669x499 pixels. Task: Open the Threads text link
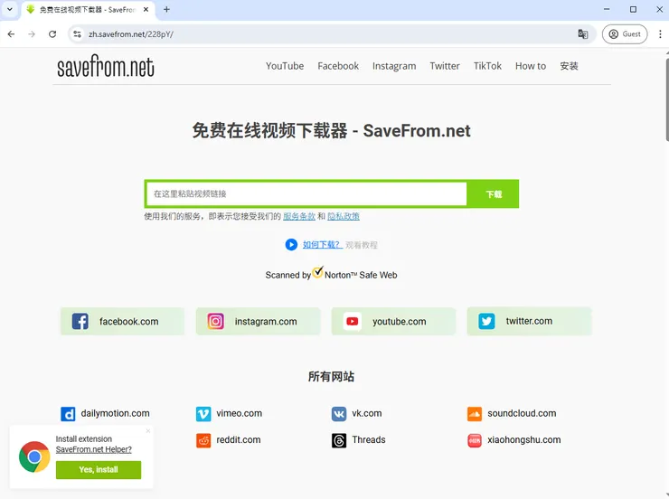click(369, 439)
